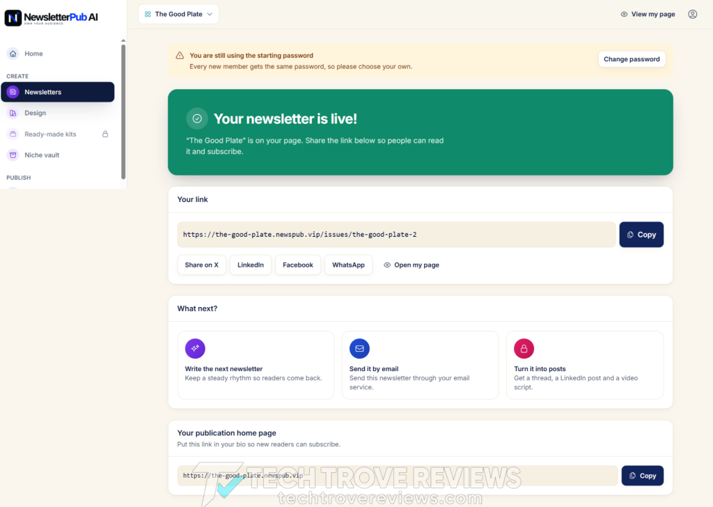Click the Niche vault archive icon
The width and height of the screenshot is (713, 507).
pyautogui.click(x=13, y=155)
